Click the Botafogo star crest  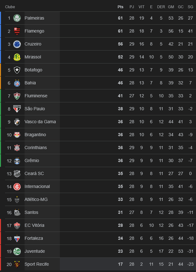[x=17, y=70]
